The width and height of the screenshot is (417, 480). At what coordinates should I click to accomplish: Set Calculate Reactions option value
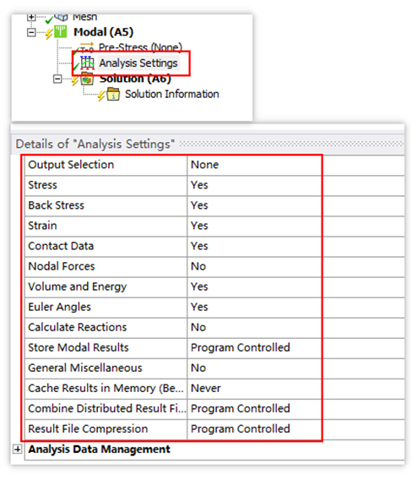pos(254,328)
